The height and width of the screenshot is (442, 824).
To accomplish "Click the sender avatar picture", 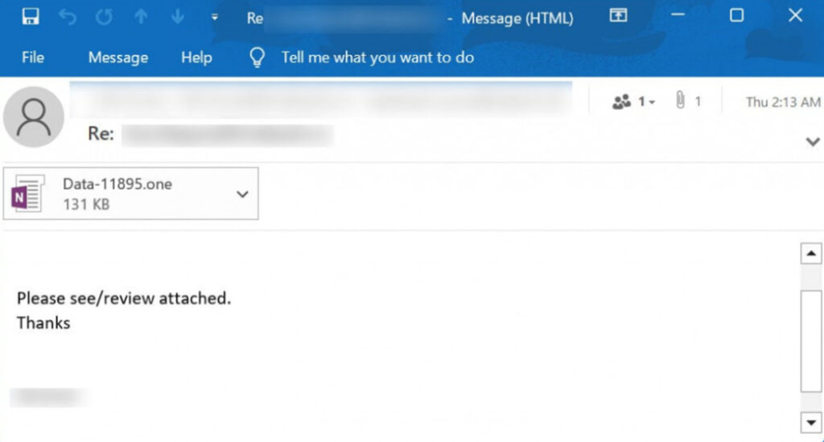I will [34, 117].
